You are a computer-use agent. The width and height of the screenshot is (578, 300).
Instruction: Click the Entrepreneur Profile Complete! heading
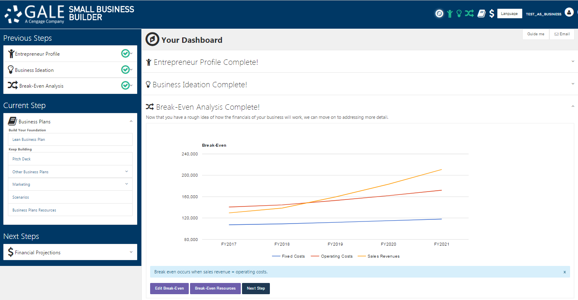coord(206,62)
